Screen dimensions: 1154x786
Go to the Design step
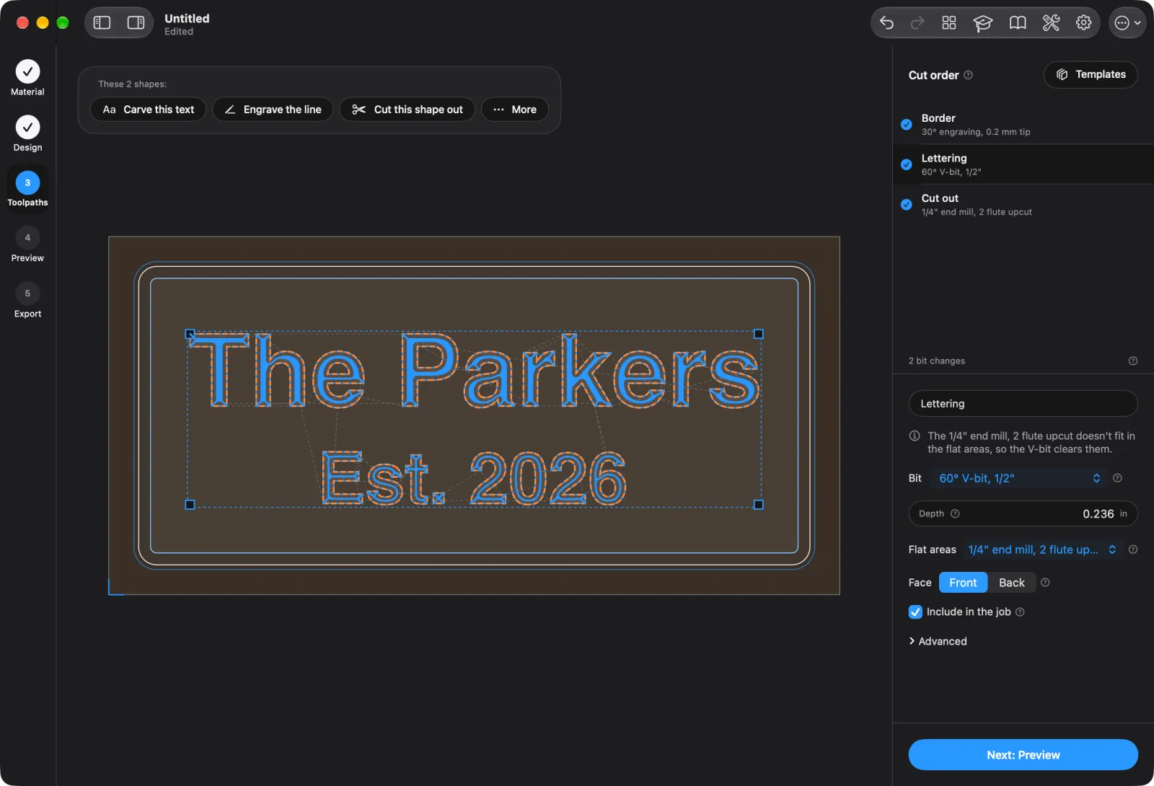pyautogui.click(x=27, y=133)
